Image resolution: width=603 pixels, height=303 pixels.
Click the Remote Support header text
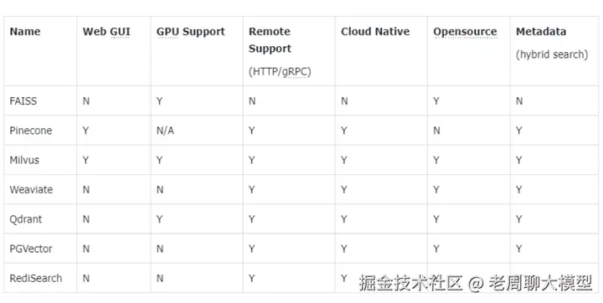(270, 40)
